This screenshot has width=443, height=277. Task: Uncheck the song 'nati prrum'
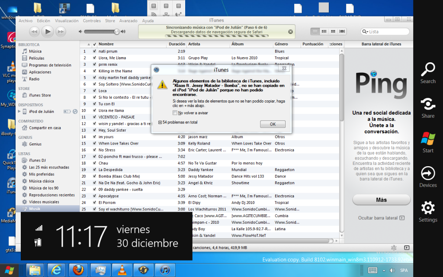coord(94,51)
